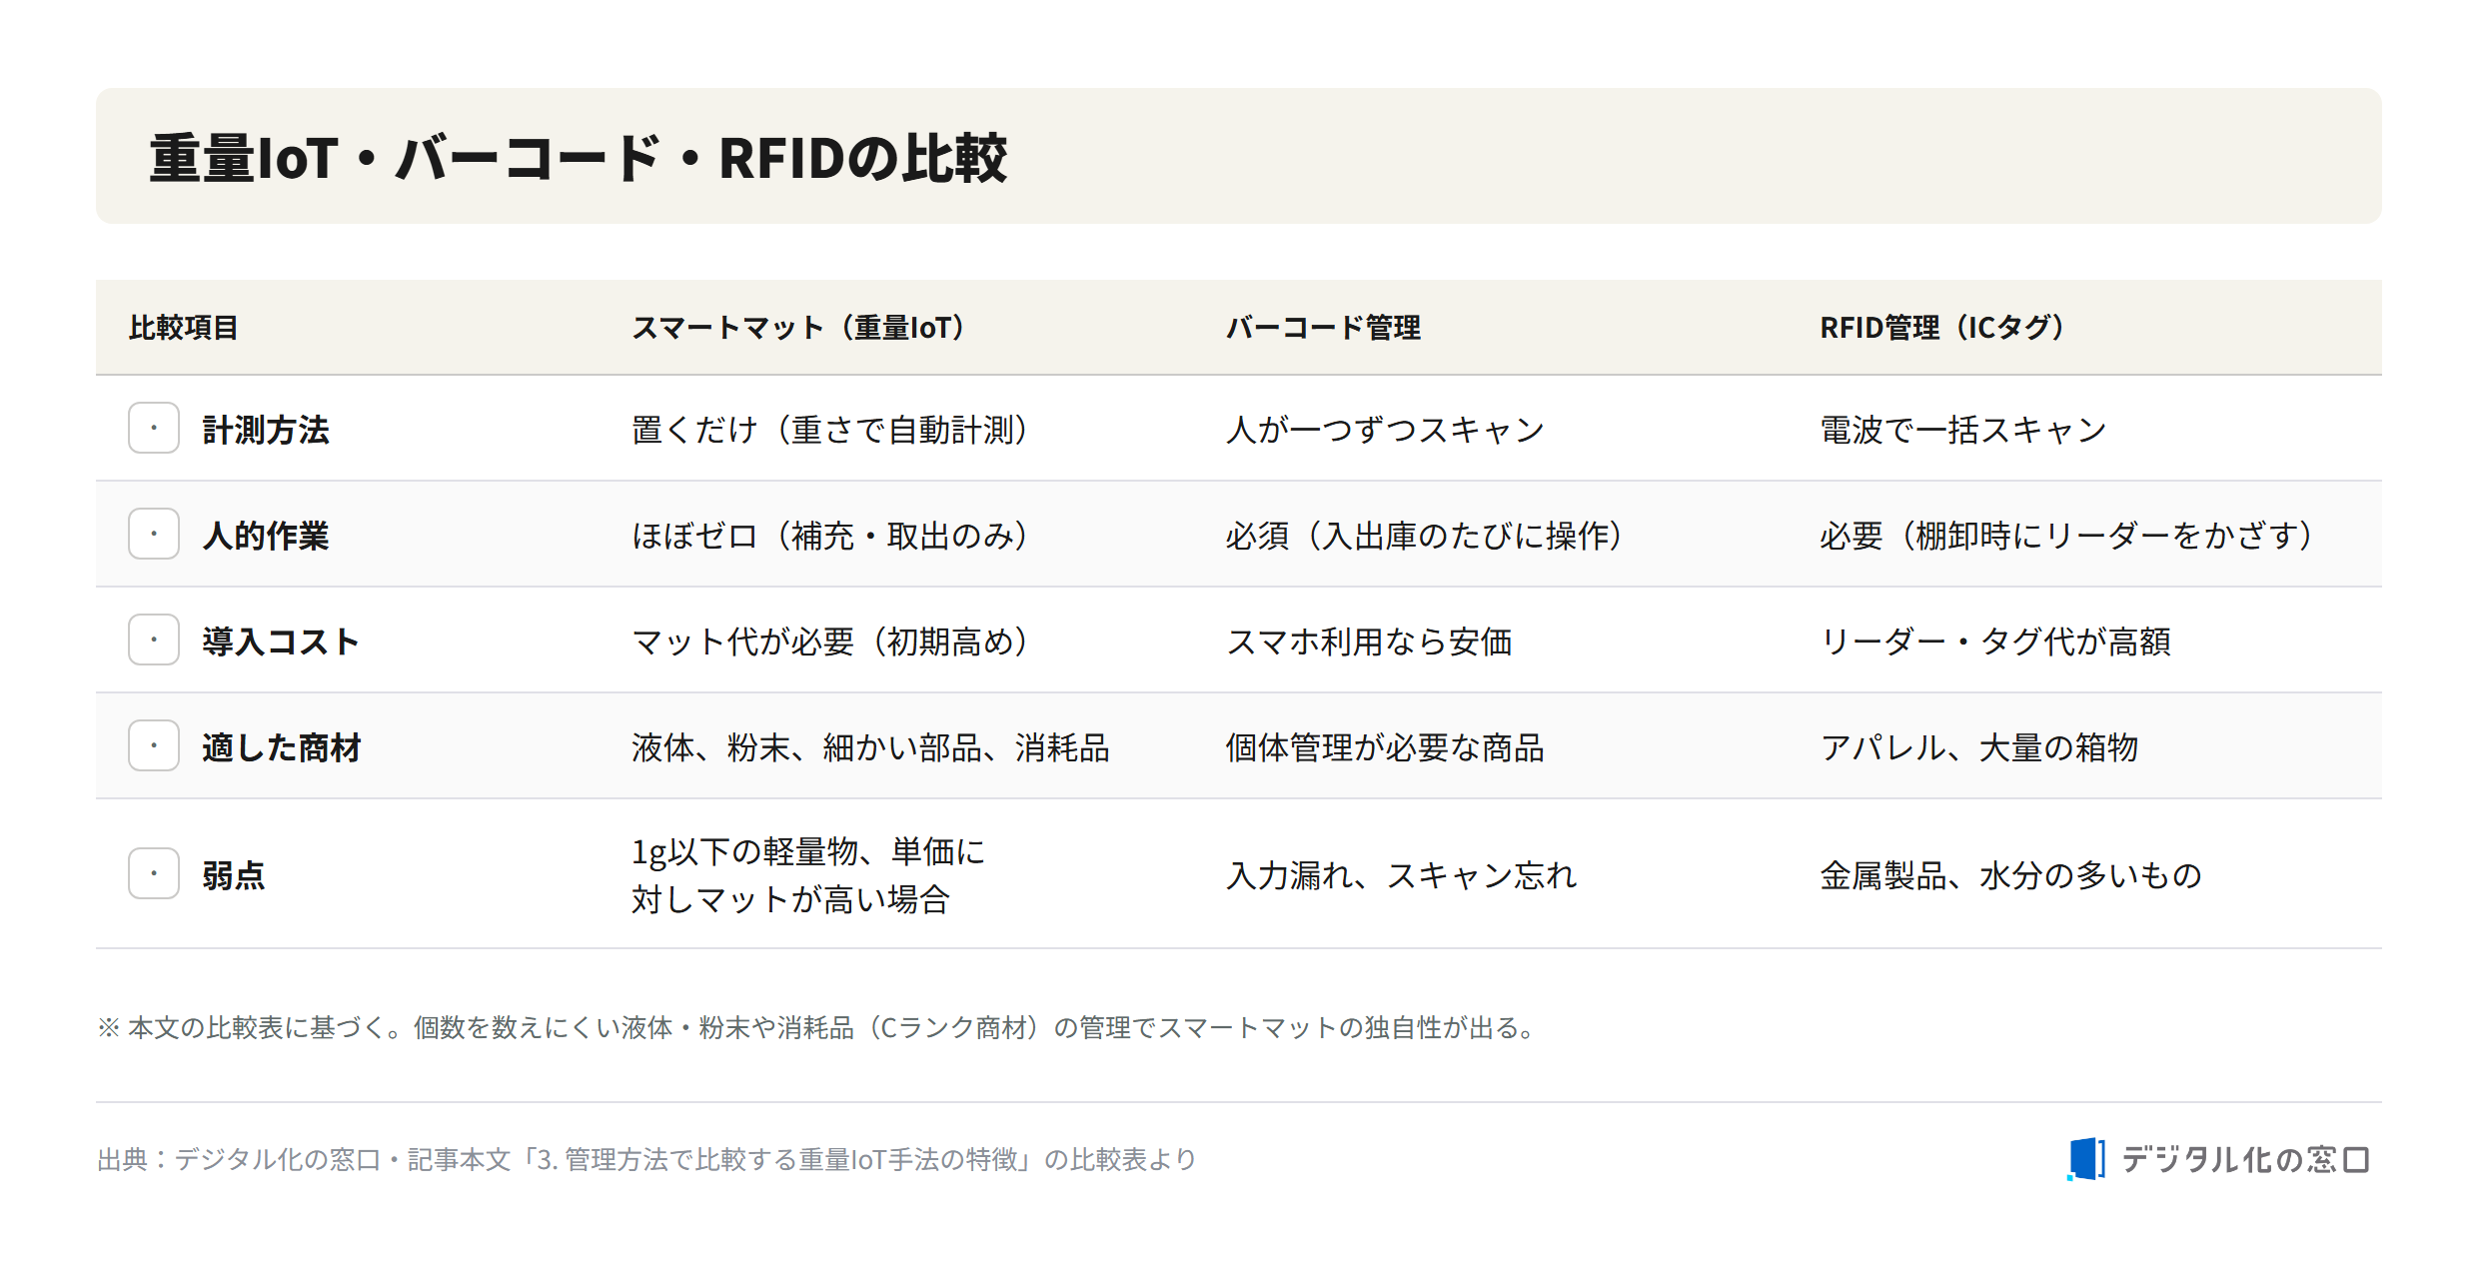Select the バーコード管理 column header

[1323, 327]
